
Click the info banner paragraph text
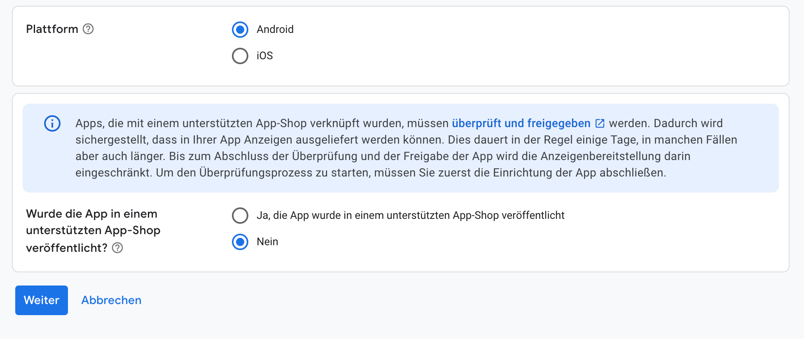(x=406, y=148)
